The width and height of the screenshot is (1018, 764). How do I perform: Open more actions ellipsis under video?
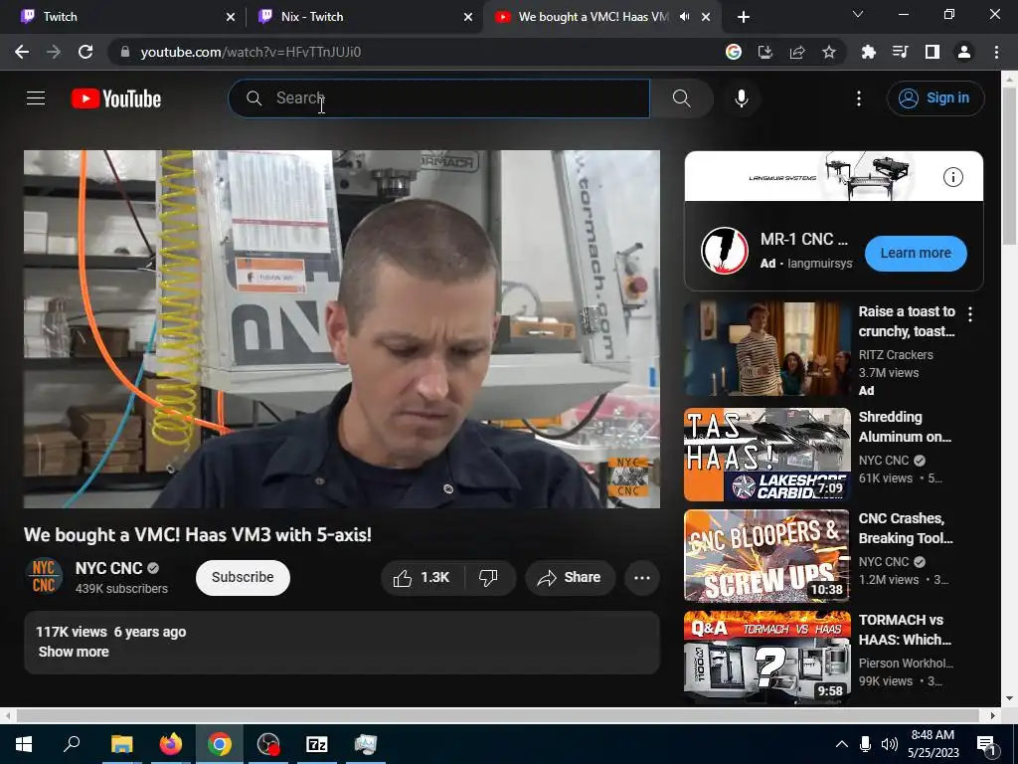click(x=641, y=577)
